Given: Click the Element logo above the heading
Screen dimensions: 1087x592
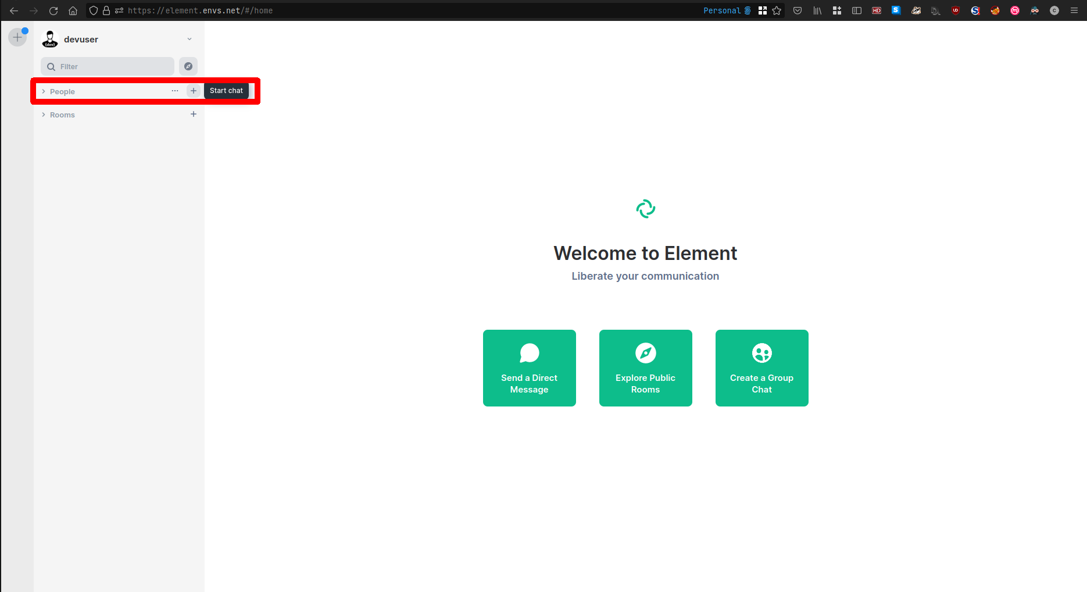Looking at the screenshot, I should pos(646,209).
